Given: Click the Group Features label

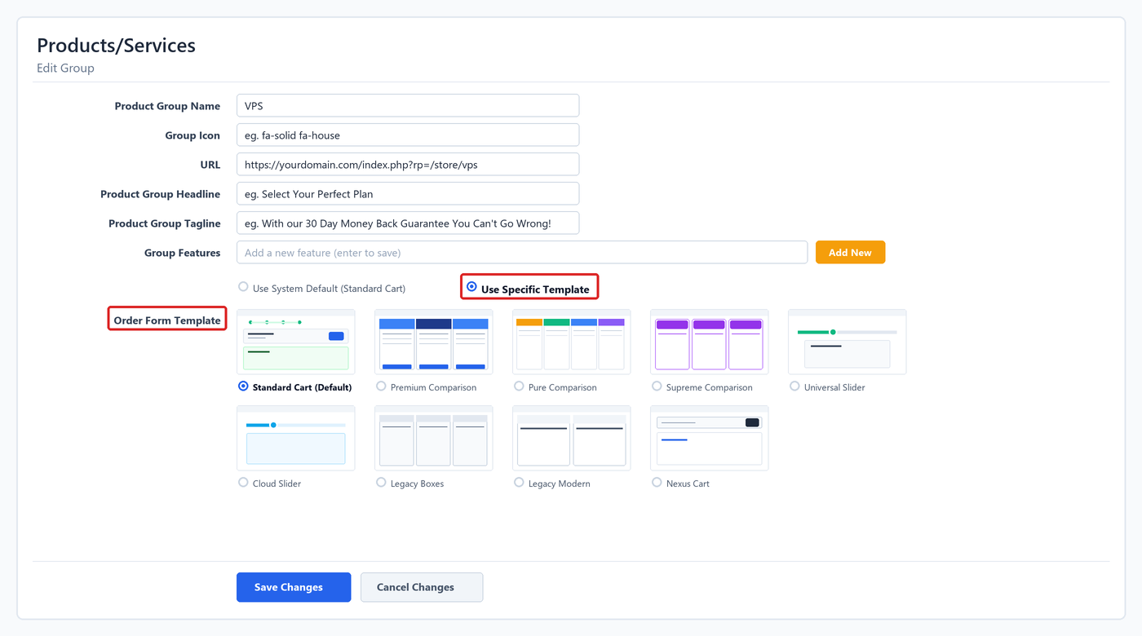Looking at the screenshot, I should (x=182, y=253).
